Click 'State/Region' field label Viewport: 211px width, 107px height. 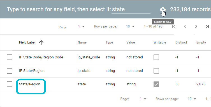(x=30, y=84)
